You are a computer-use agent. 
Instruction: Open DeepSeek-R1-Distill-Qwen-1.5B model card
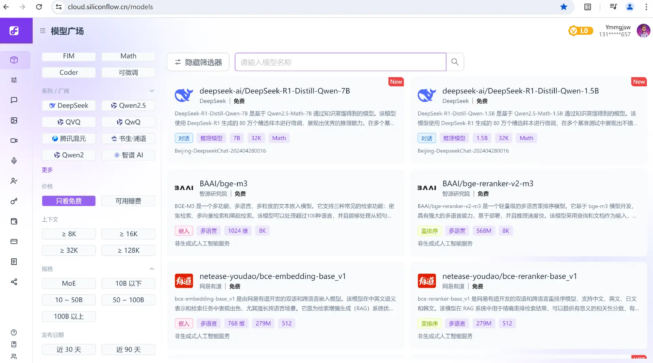coord(528,120)
